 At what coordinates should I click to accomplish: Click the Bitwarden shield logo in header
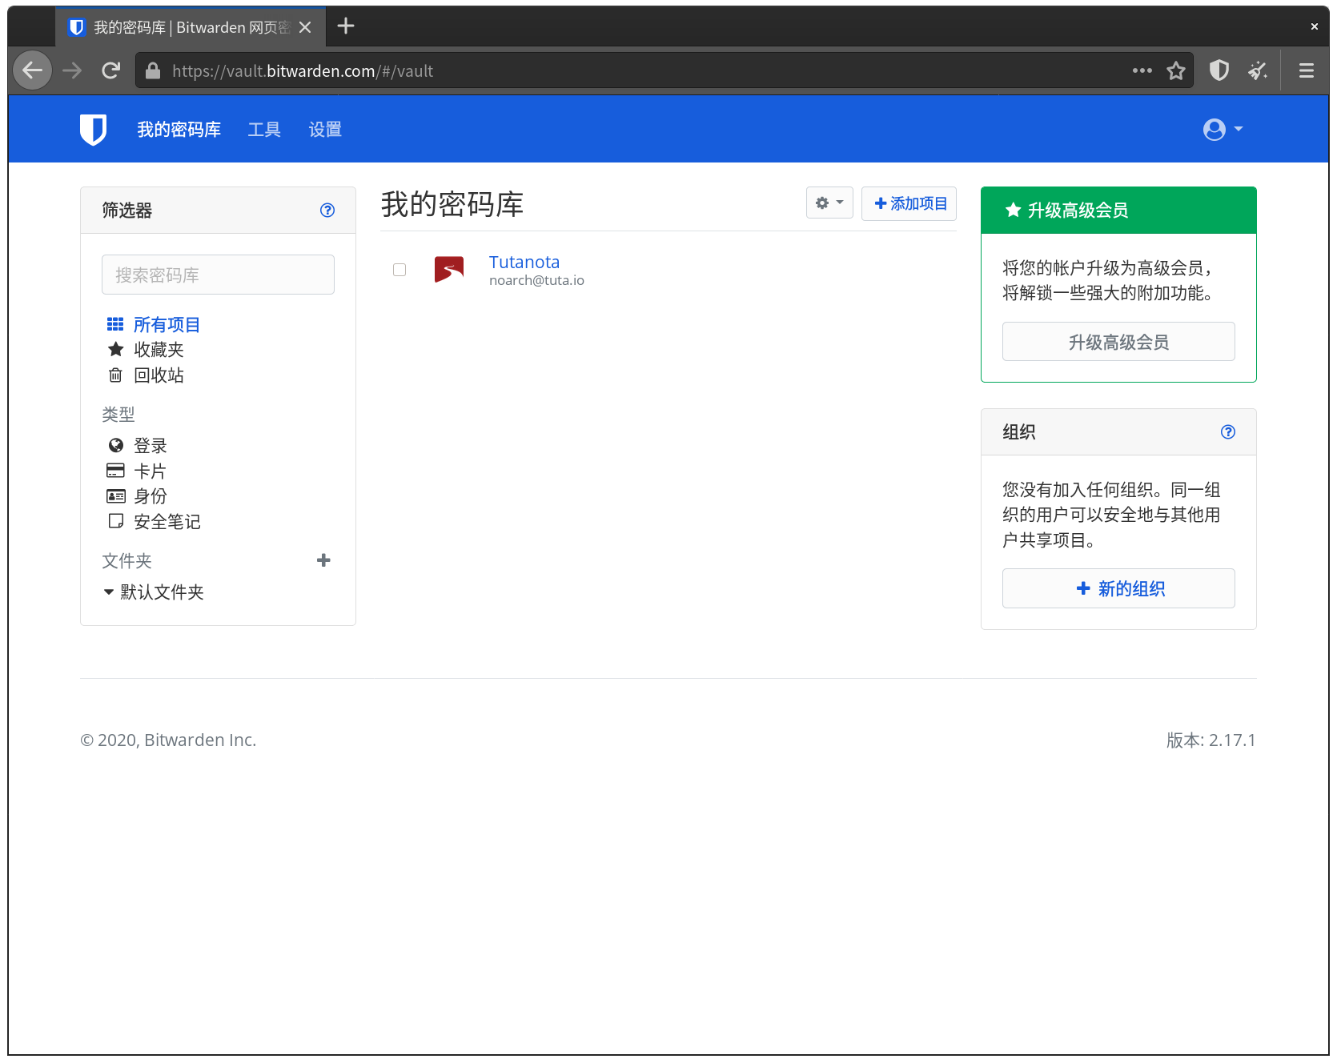(x=93, y=129)
